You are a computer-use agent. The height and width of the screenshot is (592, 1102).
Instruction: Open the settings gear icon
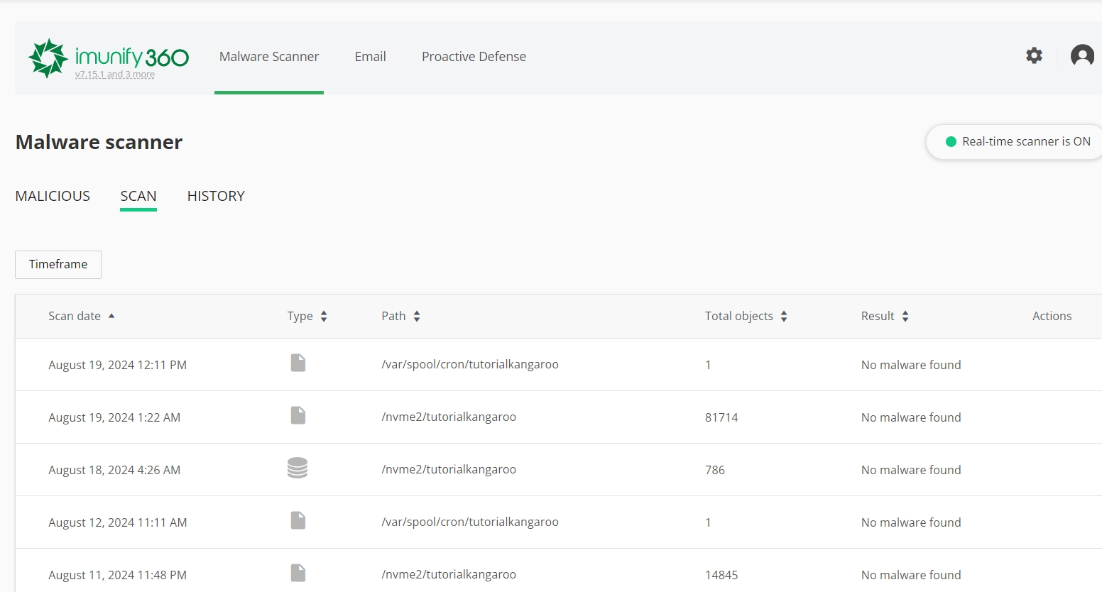1034,55
